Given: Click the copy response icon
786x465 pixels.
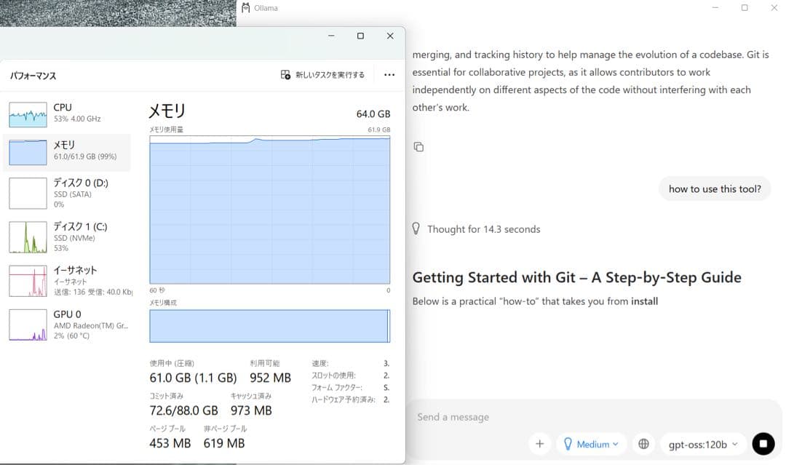Looking at the screenshot, I should tap(418, 147).
